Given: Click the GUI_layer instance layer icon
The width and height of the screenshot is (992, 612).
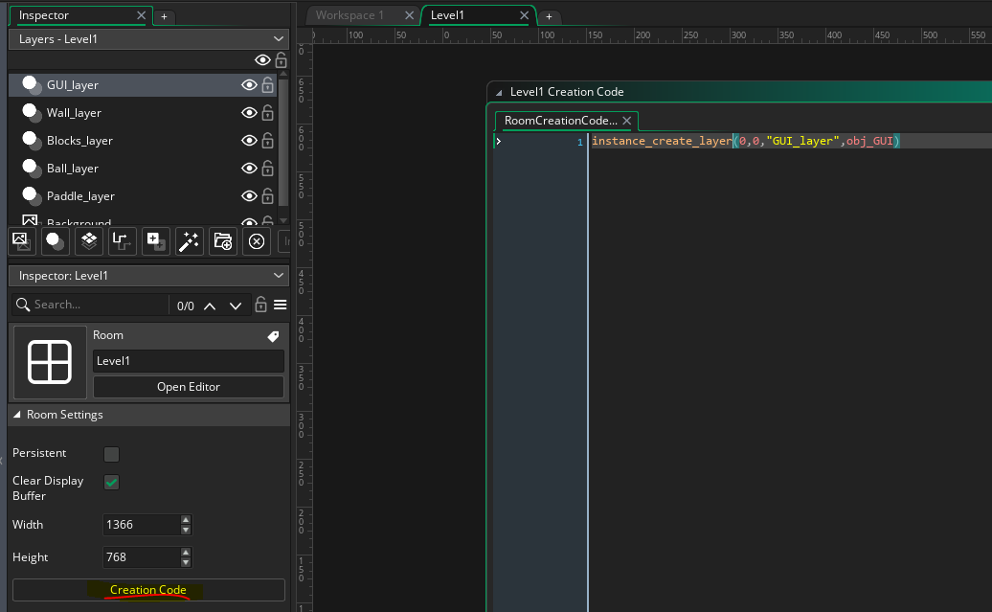Looking at the screenshot, I should pyautogui.click(x=31, y=85).
